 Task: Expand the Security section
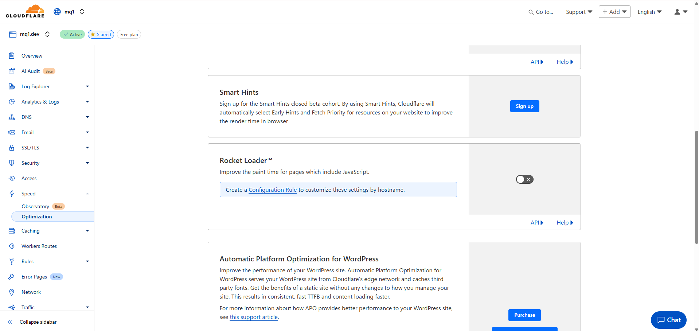(x=87, y=163)
